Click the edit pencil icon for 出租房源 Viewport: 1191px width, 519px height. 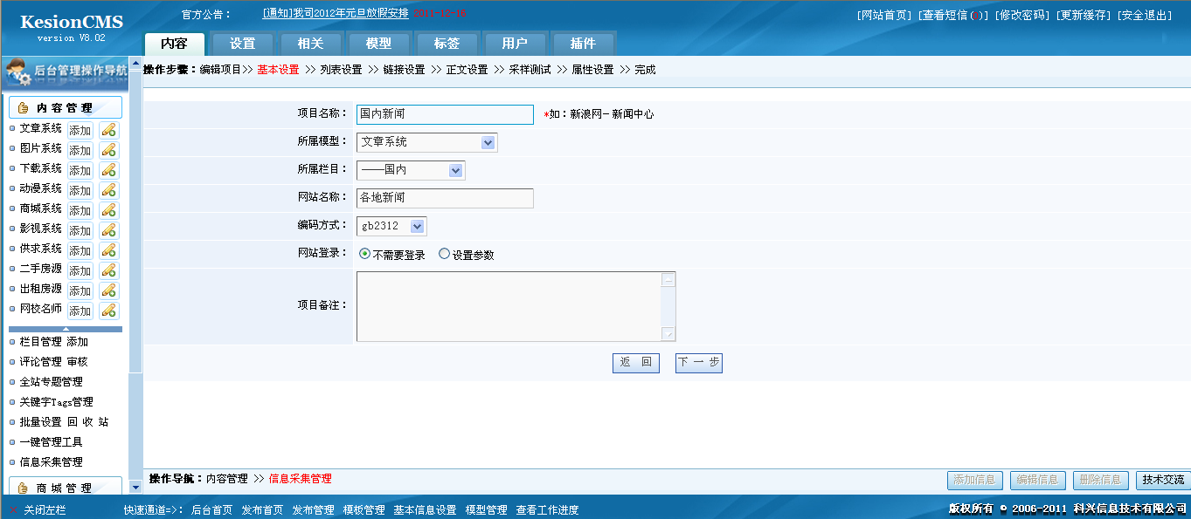click(109, 290)
